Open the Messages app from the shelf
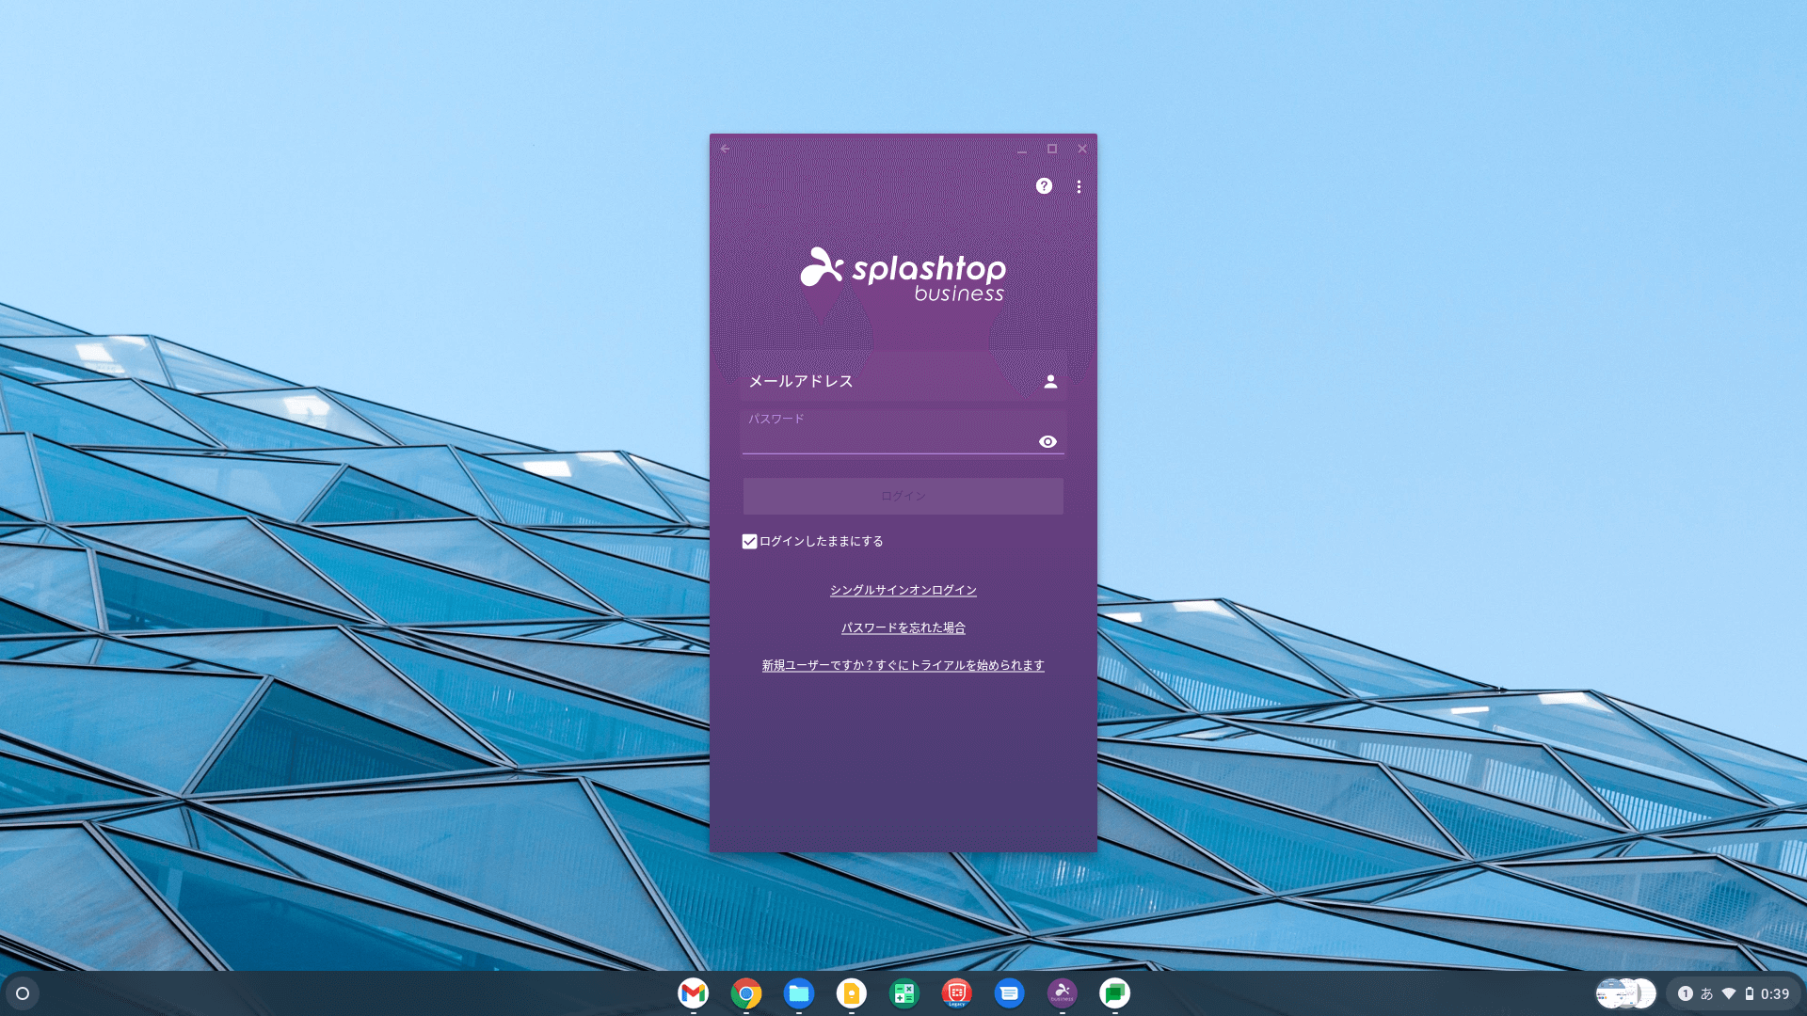The height and width of the screenshot is (1016, 1807). (x=1010, y=993)
